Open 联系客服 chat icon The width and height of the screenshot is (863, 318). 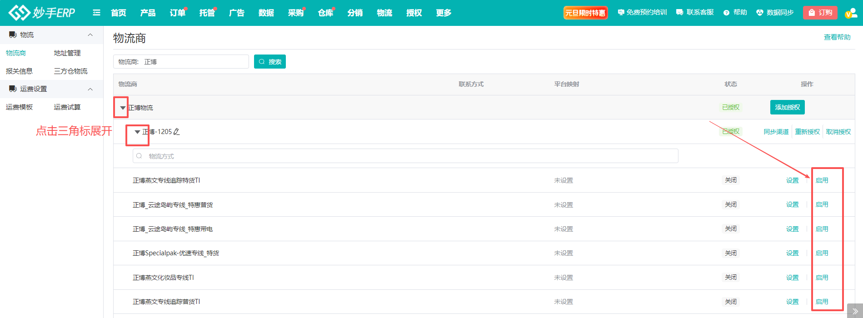click(x=679, y=13)
